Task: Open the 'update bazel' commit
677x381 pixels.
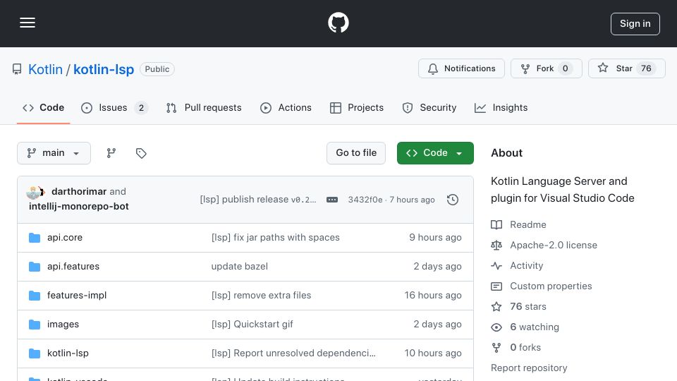Action: click(x=239, y=266)
